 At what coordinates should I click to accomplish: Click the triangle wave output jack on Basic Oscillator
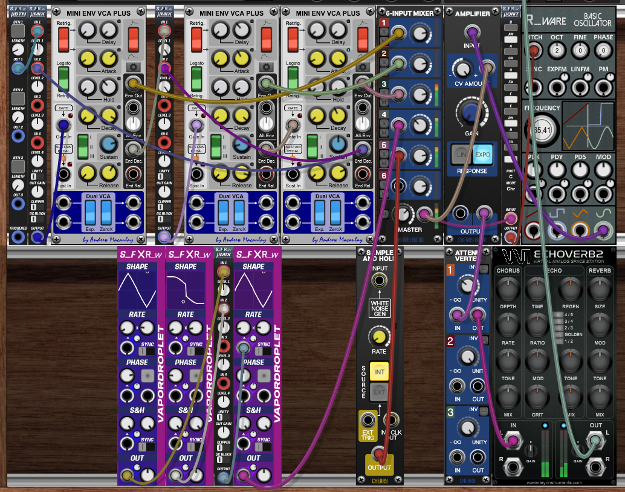pyautogui.click(x=580, y=231)
